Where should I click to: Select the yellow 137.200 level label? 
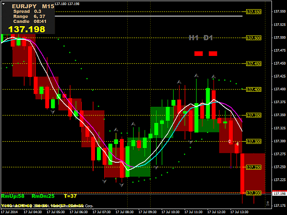pyautogui.click(x=253, y=193)
